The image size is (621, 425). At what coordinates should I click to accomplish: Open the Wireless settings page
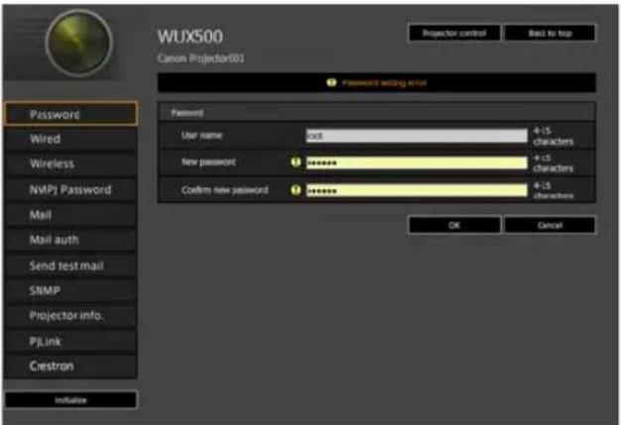70,164
